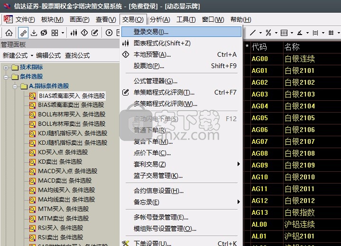
Task: Open dropdown arrow next to layout icon
Action: pos(63,33)
